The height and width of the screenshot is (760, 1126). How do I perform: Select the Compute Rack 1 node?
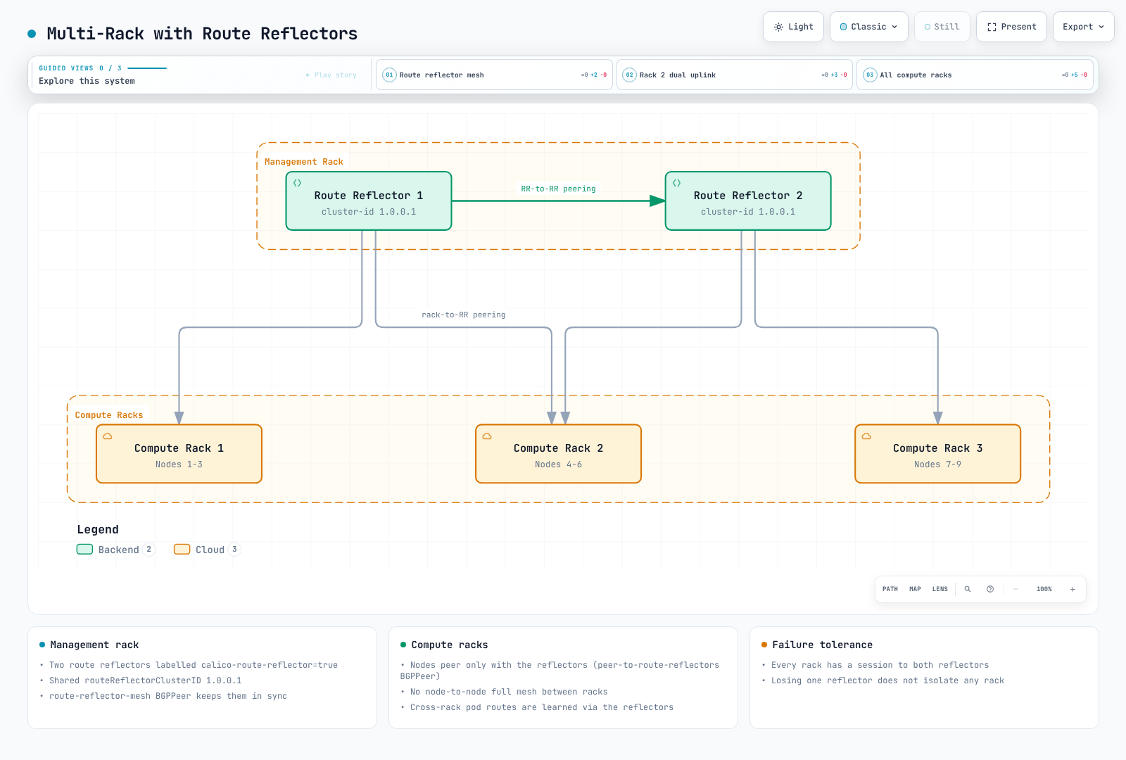pyautogui.click(x=179, y=454)
